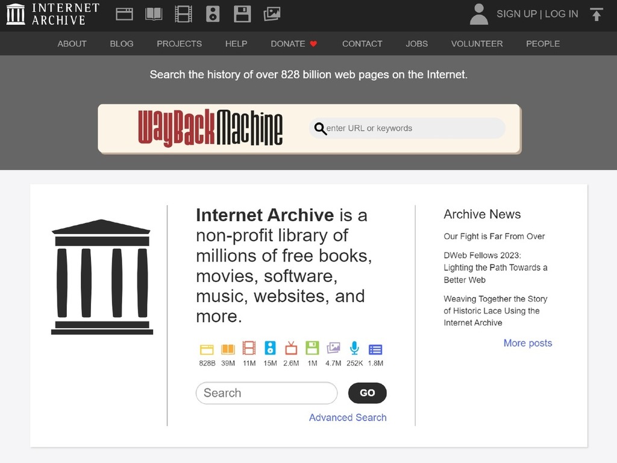Click the user avatar icon
Screen dimensions: 617x463
click(479, 14)
